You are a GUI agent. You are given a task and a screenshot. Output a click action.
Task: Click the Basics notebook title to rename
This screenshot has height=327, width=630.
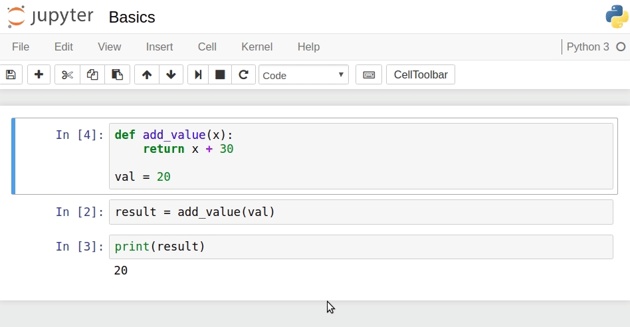(132, 17)
